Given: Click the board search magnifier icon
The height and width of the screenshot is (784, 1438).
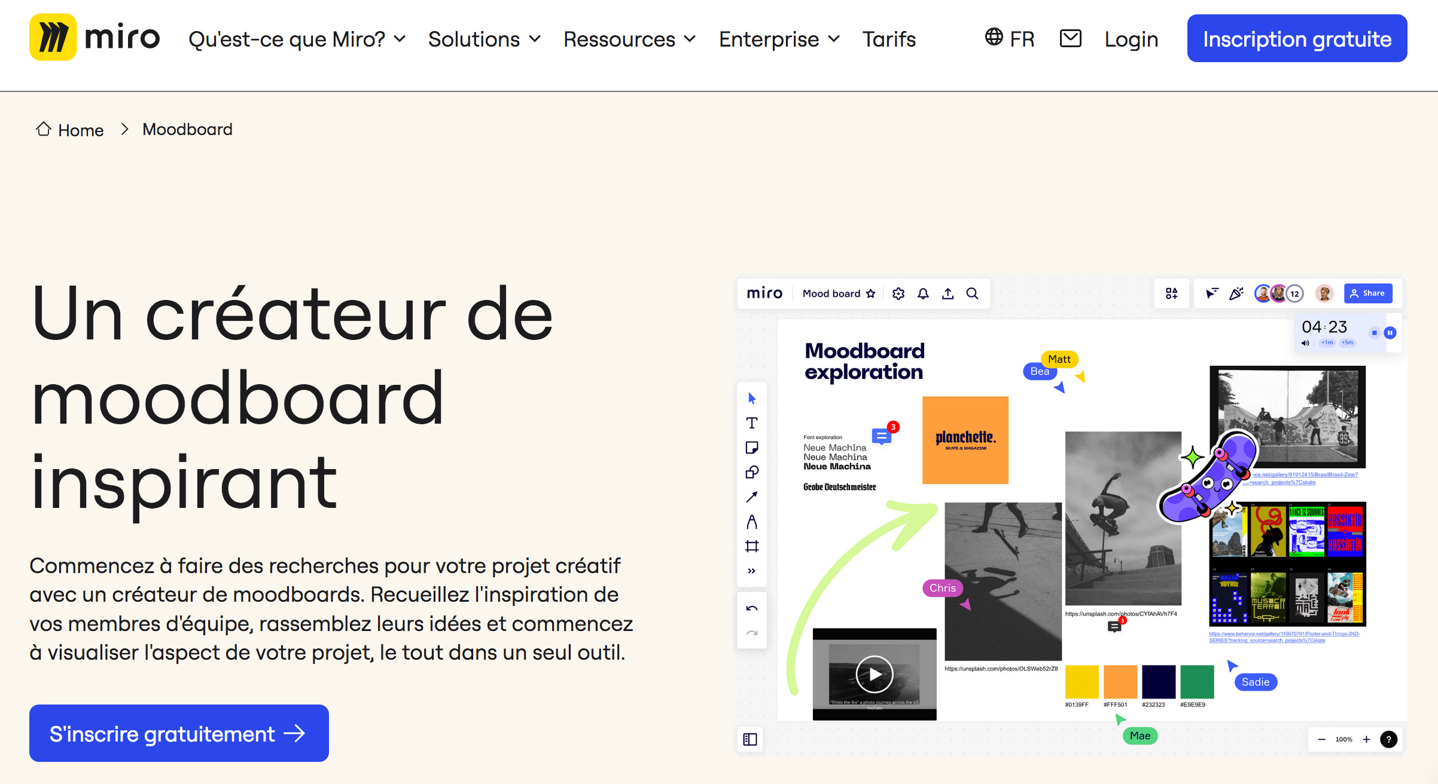Looking at the screenshot, I should pyautogui.click(x=972, y=293).
